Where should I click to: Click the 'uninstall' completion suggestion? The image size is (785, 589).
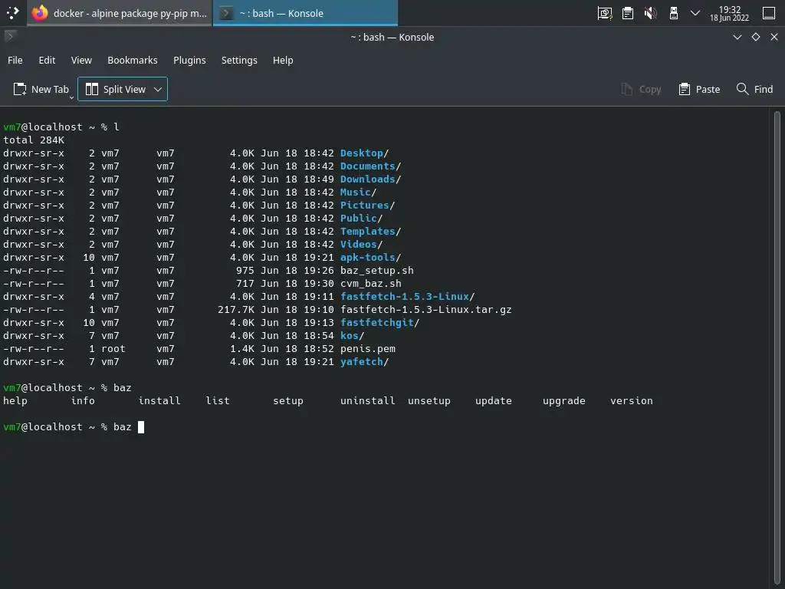367,400
